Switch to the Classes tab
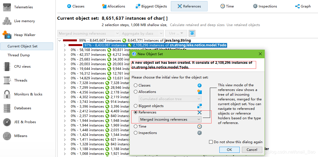The height and width of the screenshot is (157, 318). point(76,6)
